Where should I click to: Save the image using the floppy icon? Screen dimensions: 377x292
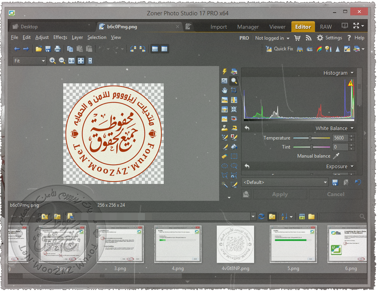(x=48, y=49)
